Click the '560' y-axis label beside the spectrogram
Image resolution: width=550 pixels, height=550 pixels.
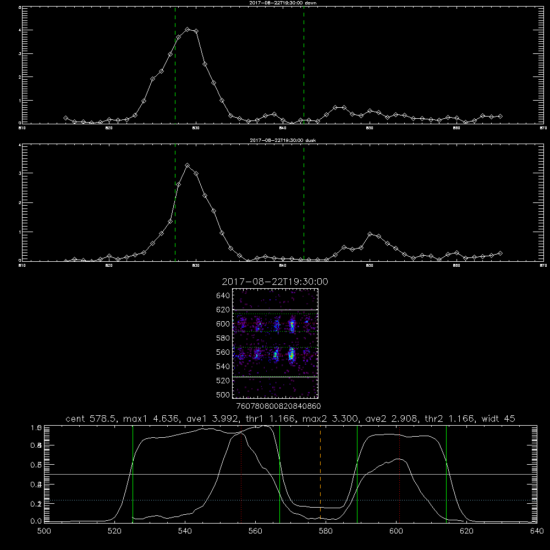click(223, 352)
